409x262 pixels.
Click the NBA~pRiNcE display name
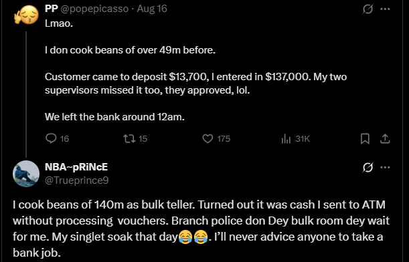pyautogui.click(x=76, y=166)
